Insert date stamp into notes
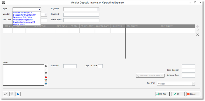 (x=46, y=80)
